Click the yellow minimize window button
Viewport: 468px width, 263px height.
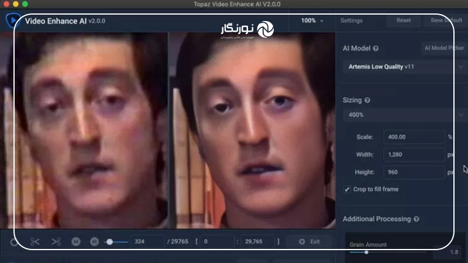point(16,4)
